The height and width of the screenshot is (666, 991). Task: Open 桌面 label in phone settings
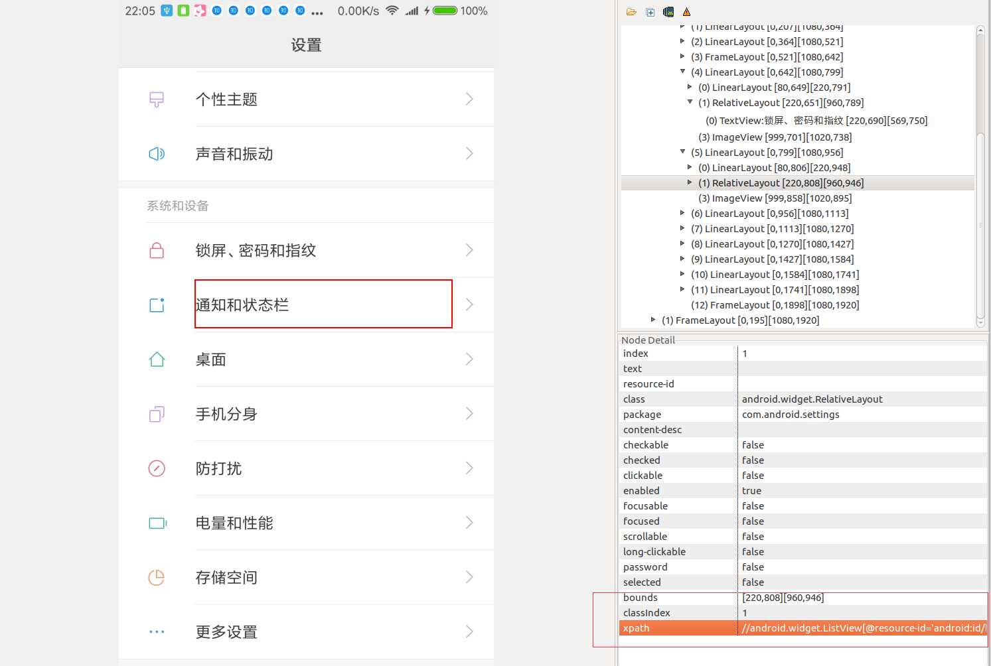point(211,360)
